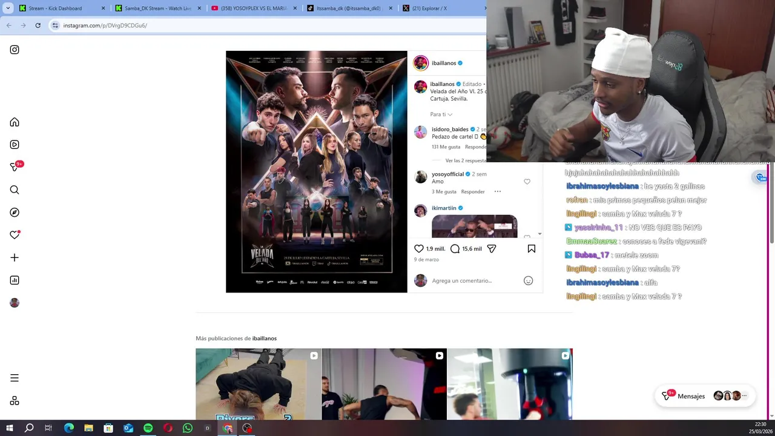Click ibaillanos in 'Más publicaciones de' heading

tap(265, 339)
